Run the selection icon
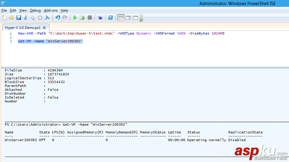This screenshot has width=289, height=162. [82, 18]
